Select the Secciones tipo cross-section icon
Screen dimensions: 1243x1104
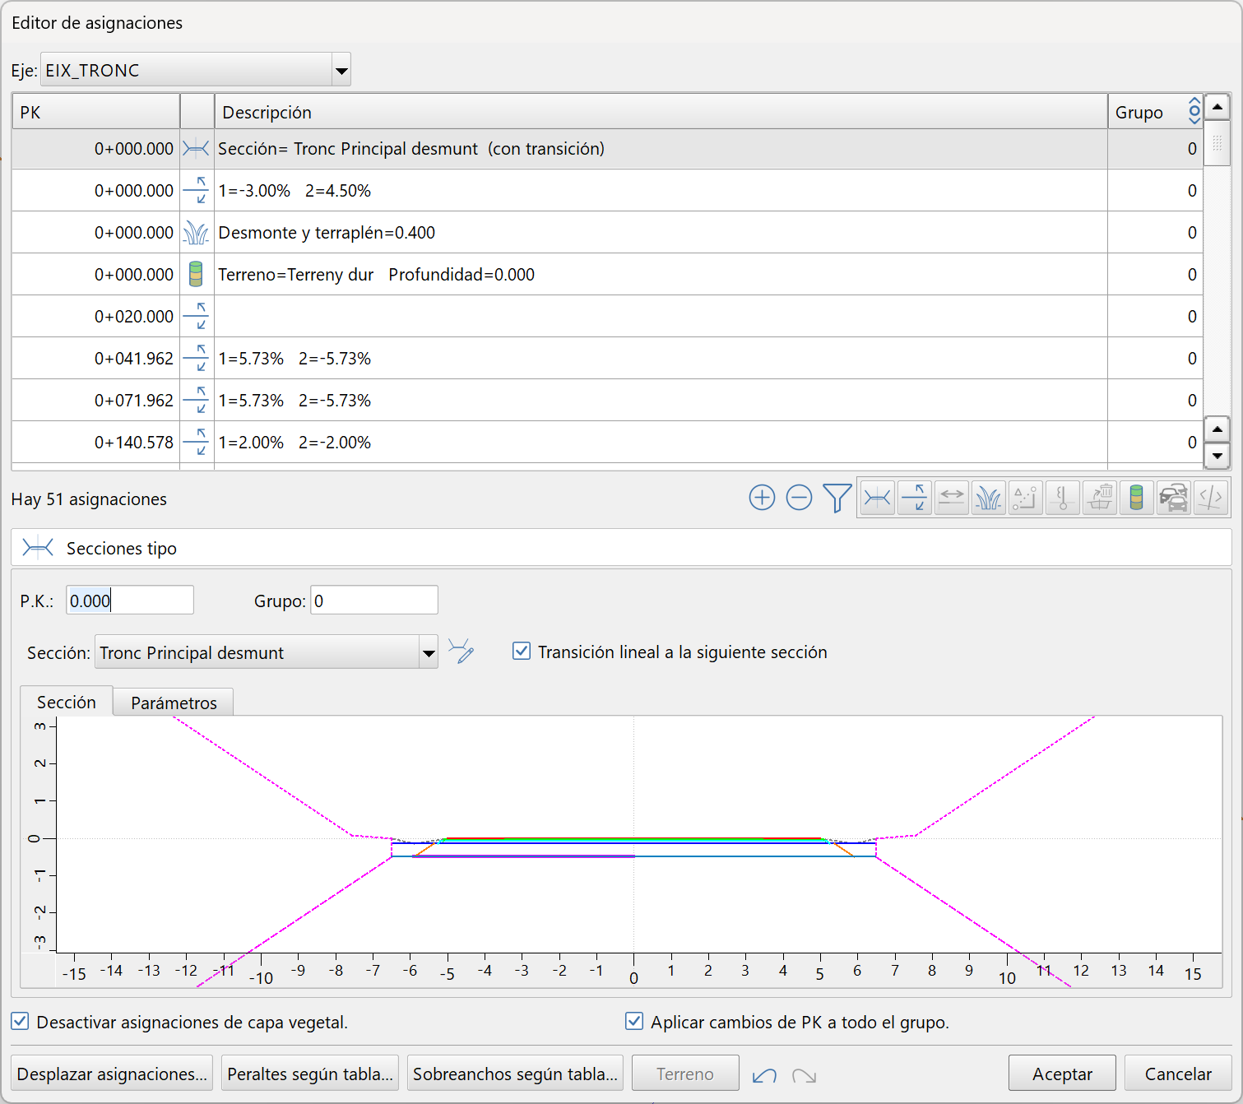[x=877, y=498]
